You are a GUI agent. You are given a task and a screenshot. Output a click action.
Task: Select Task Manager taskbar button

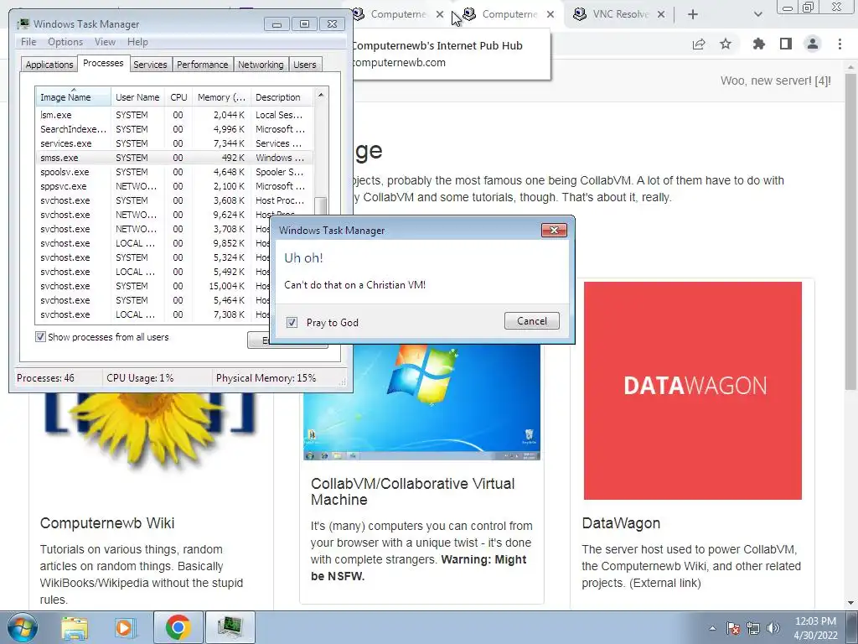(230, 627)
